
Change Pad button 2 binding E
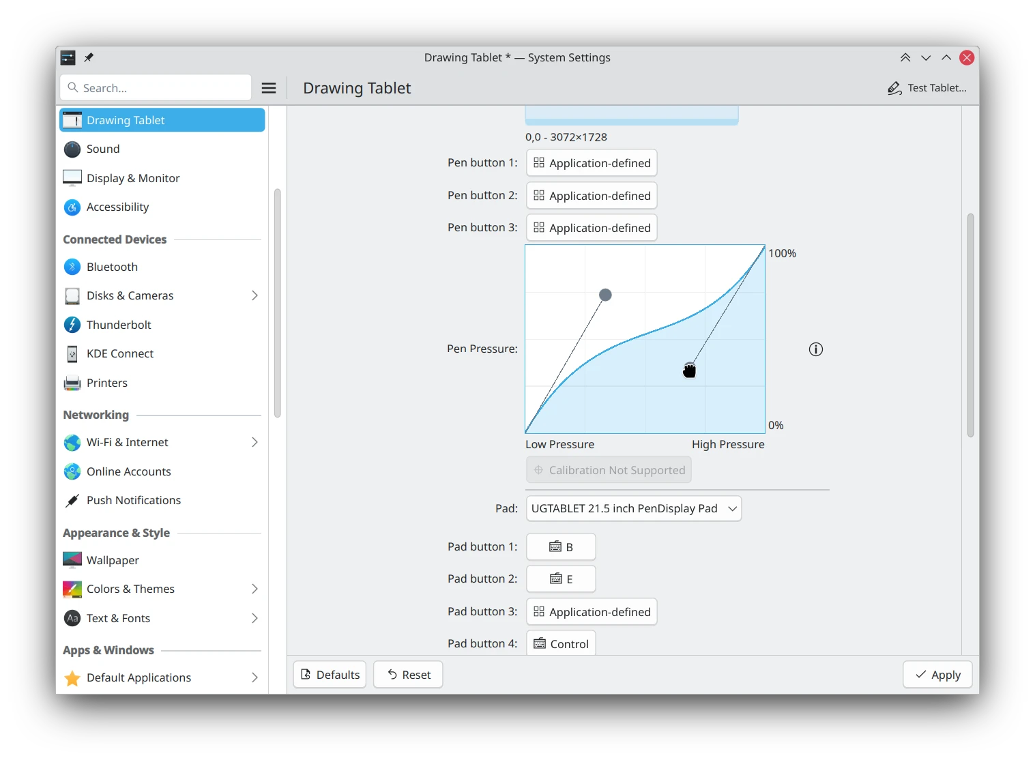561,579
